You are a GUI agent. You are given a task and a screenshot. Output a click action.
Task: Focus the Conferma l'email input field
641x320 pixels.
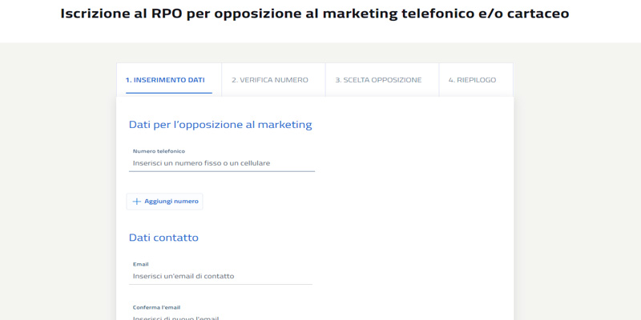tap(220, 317)
